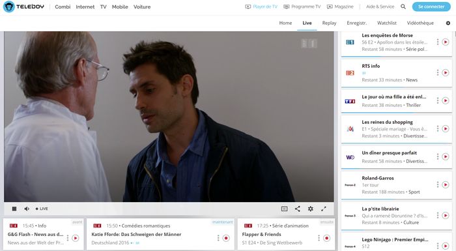Click the TF1 channel logo
The width and height of the screenshot is (456, 251).
350,101
